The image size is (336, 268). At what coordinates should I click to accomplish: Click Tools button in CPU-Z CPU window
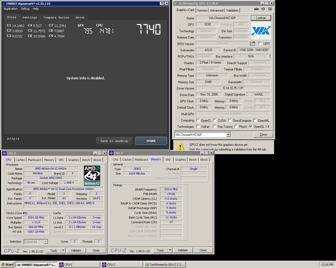point(54,250)
